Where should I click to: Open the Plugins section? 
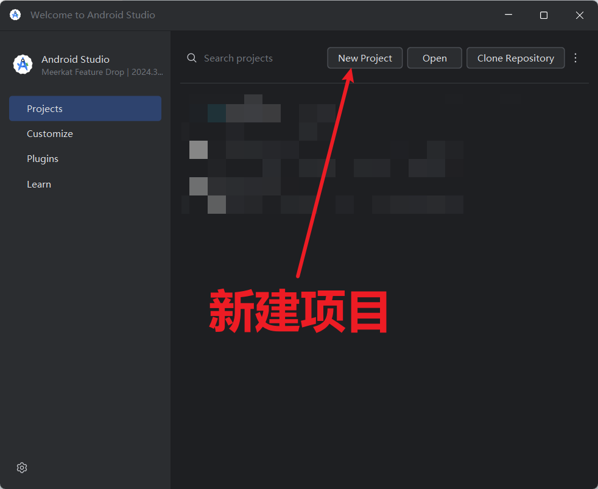[x=43, y=159]
